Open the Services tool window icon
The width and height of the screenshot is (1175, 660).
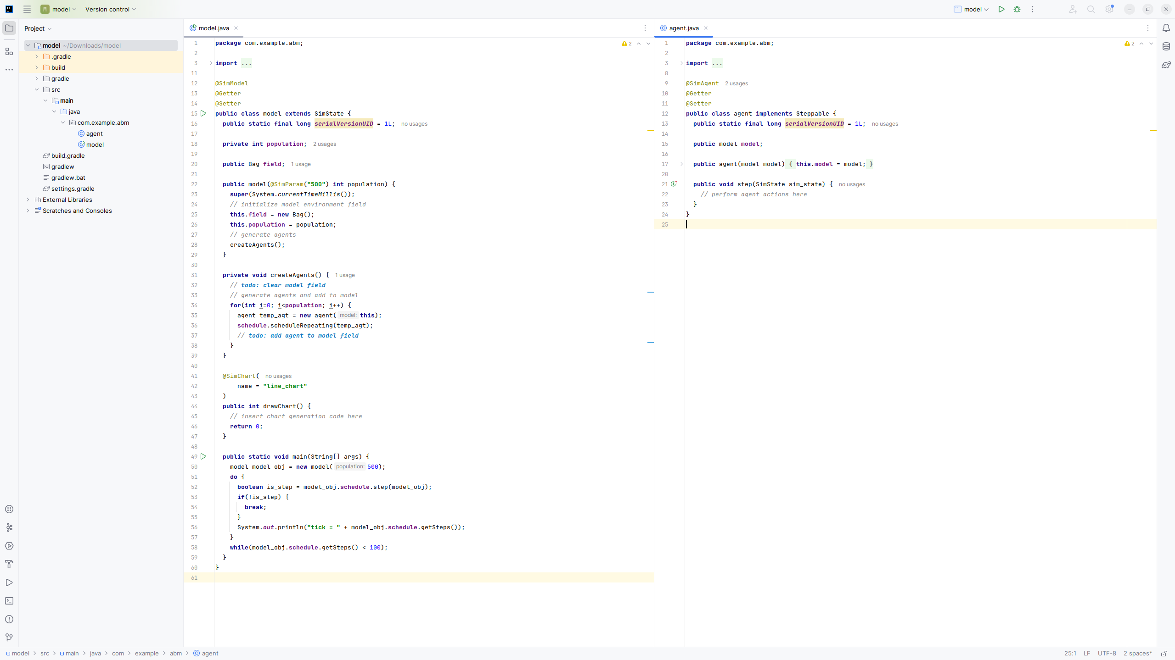click(9, 546)
